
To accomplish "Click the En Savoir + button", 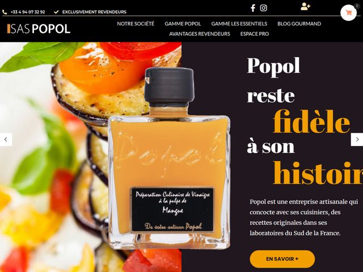I will point(282,259).
